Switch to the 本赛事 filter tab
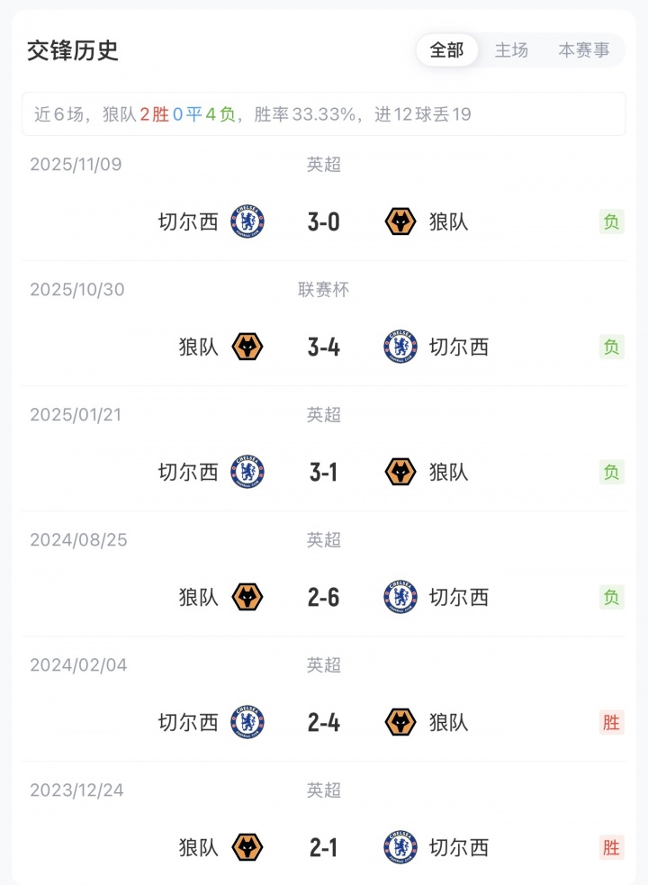 (583, 50)
